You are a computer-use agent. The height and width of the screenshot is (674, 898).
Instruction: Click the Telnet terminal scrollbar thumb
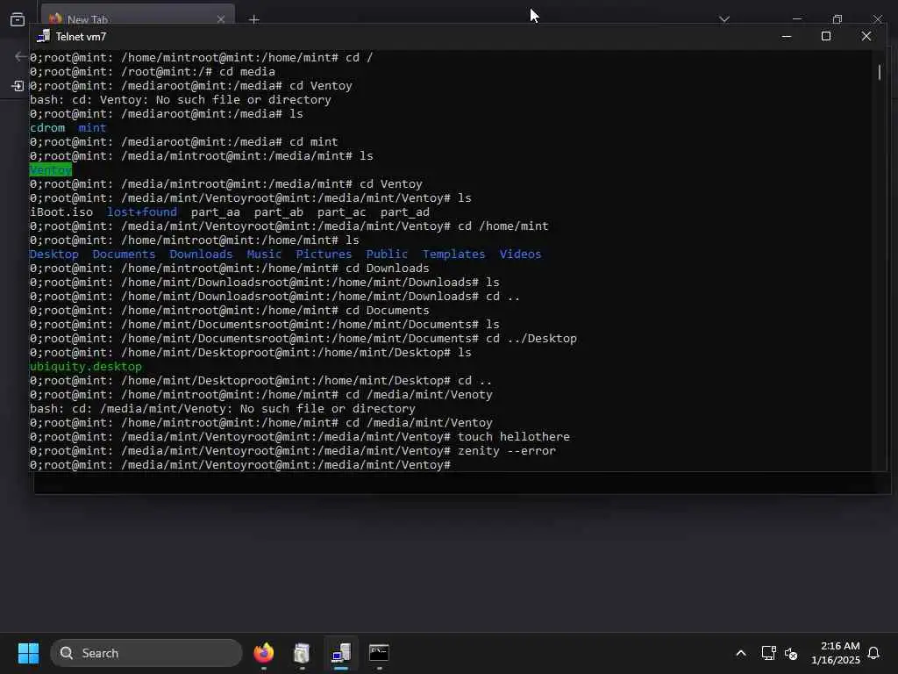click(x=879, y=72)
